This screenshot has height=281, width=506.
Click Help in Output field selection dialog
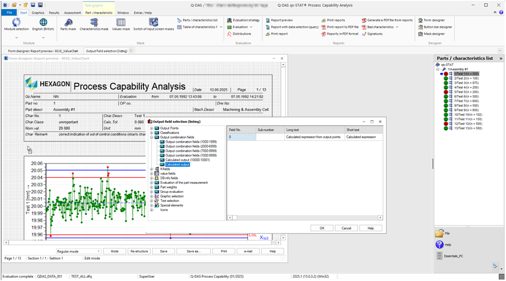coord(371,228)
